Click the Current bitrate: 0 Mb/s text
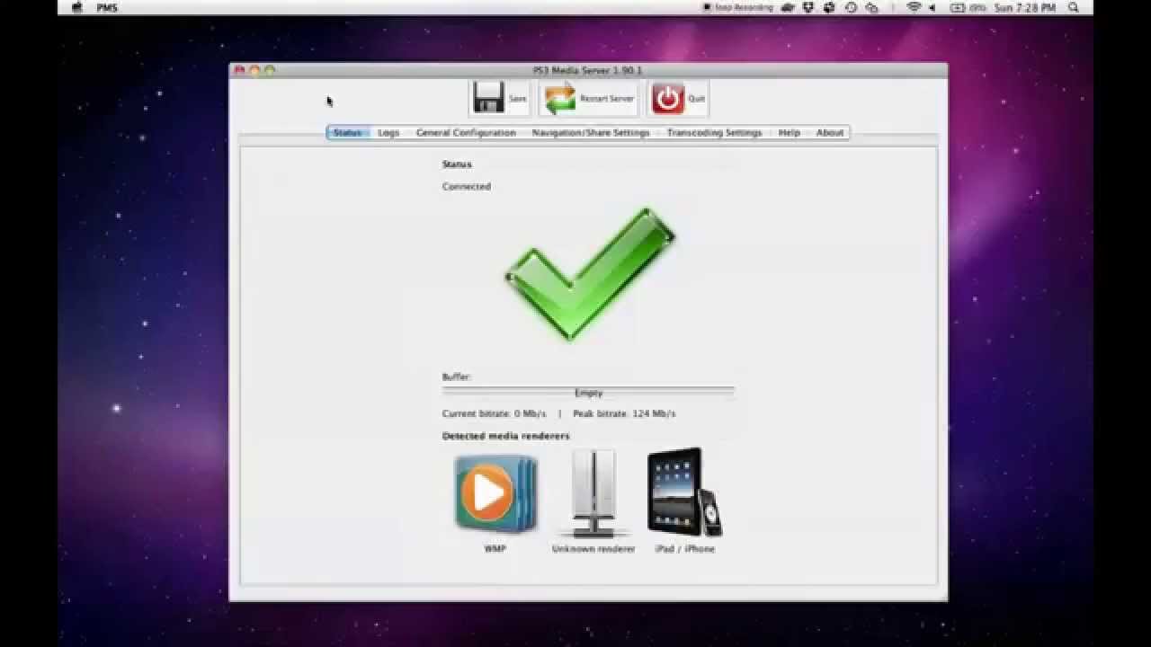The width and height of the screenshot is (1151, 647). pyautogui.click(x=494, y=413)
